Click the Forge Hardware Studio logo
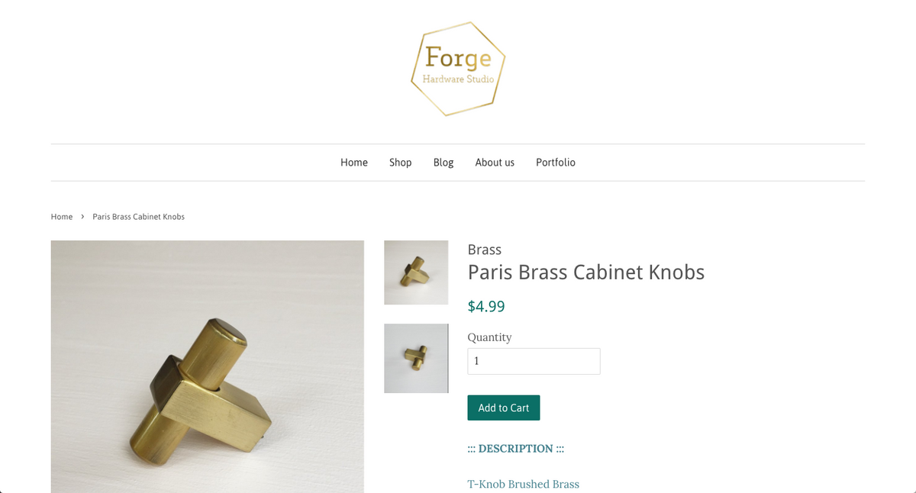This screenshot has width=916, height=493. [x=457, y=68]
